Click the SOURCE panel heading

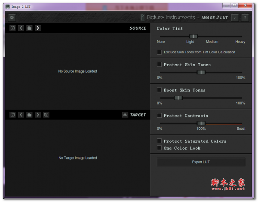pos(138,28)
